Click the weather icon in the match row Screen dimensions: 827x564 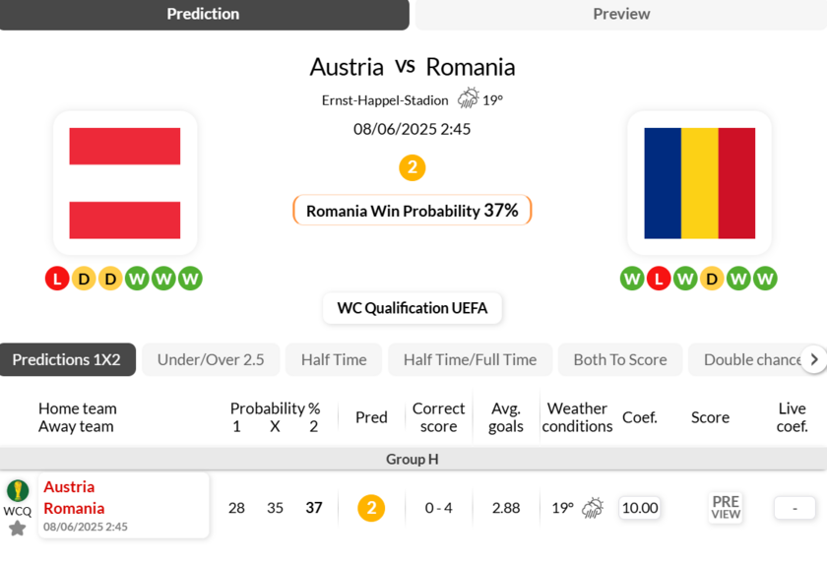coord(593,508)
